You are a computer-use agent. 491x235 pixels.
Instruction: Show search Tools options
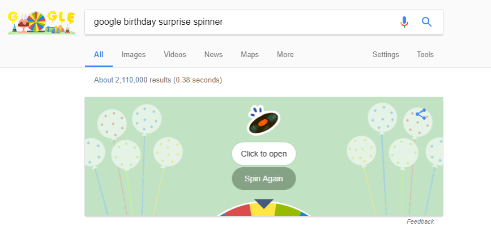click(x=425, y=55)
